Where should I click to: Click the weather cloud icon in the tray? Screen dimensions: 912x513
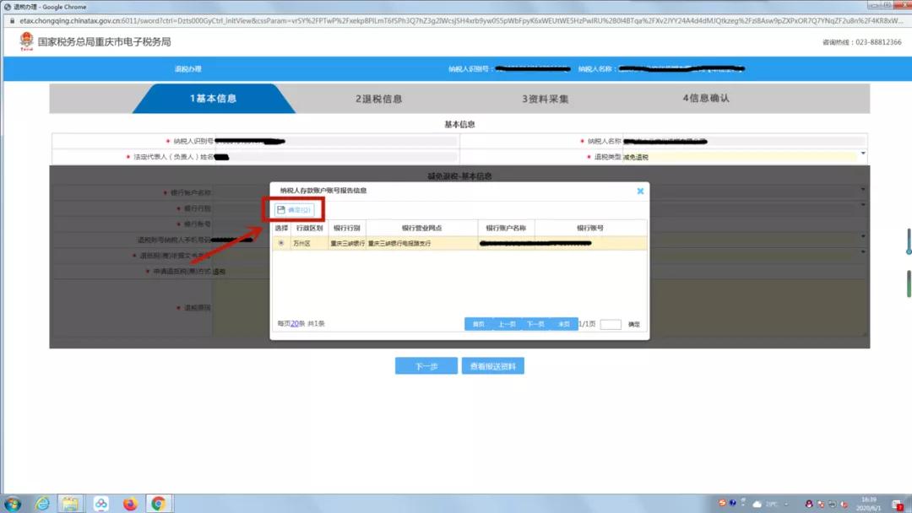coord(757,504)
